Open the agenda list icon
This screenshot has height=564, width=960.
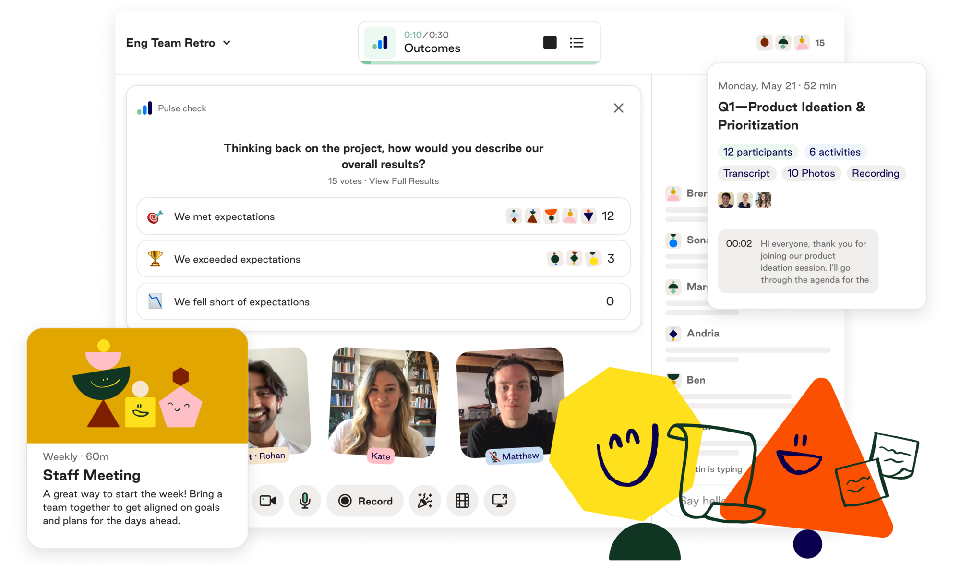tap(576, 43)
